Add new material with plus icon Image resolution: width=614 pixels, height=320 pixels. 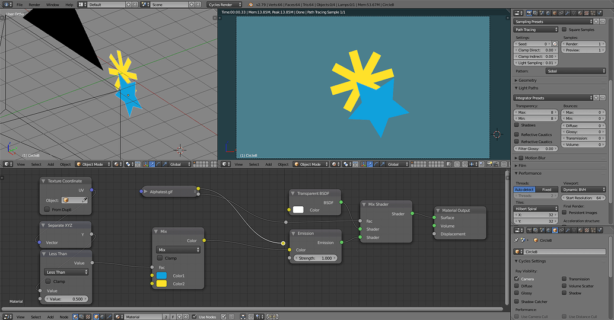click(x=179, y=316)
